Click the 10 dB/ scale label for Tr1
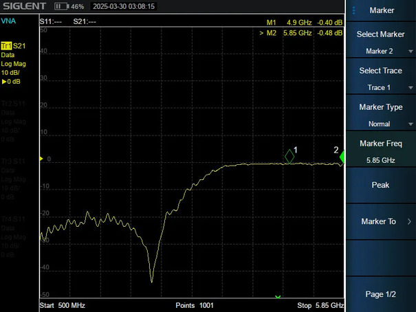This screenshot has width=416, height=312. pyautogui.click(x=10, y=73)
